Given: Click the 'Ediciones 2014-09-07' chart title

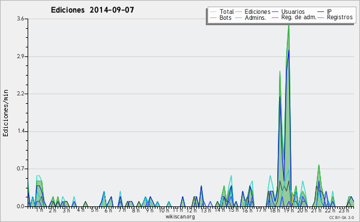Looking at the screenshot, I should click(92, 10).
